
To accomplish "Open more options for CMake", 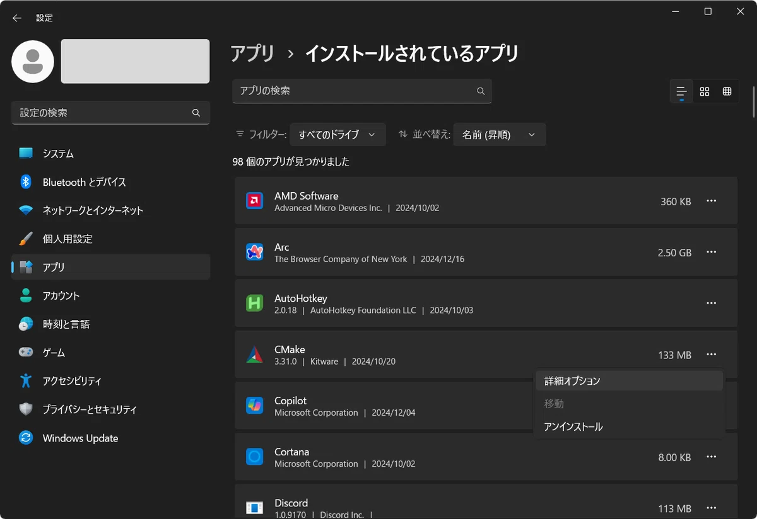I will pos(712,355).
